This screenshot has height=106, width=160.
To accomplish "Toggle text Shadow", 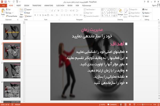I will [x=43, y=15].
